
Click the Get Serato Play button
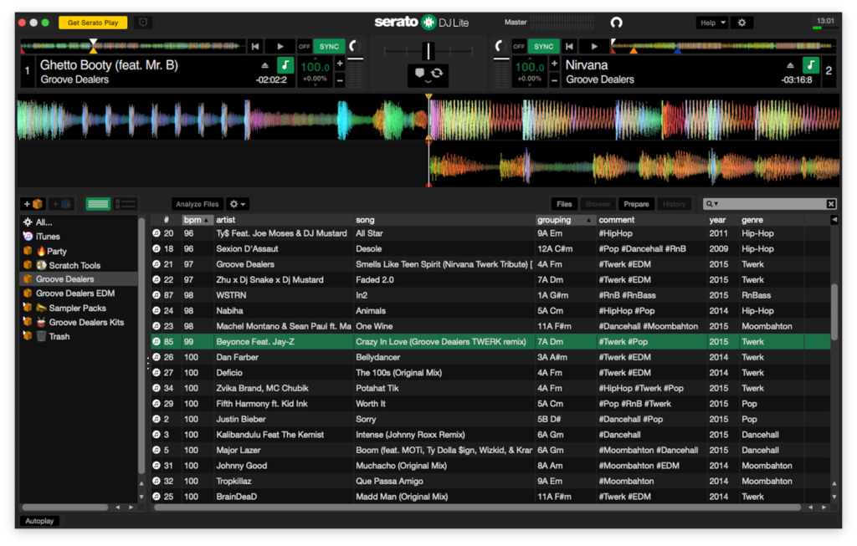93,23
